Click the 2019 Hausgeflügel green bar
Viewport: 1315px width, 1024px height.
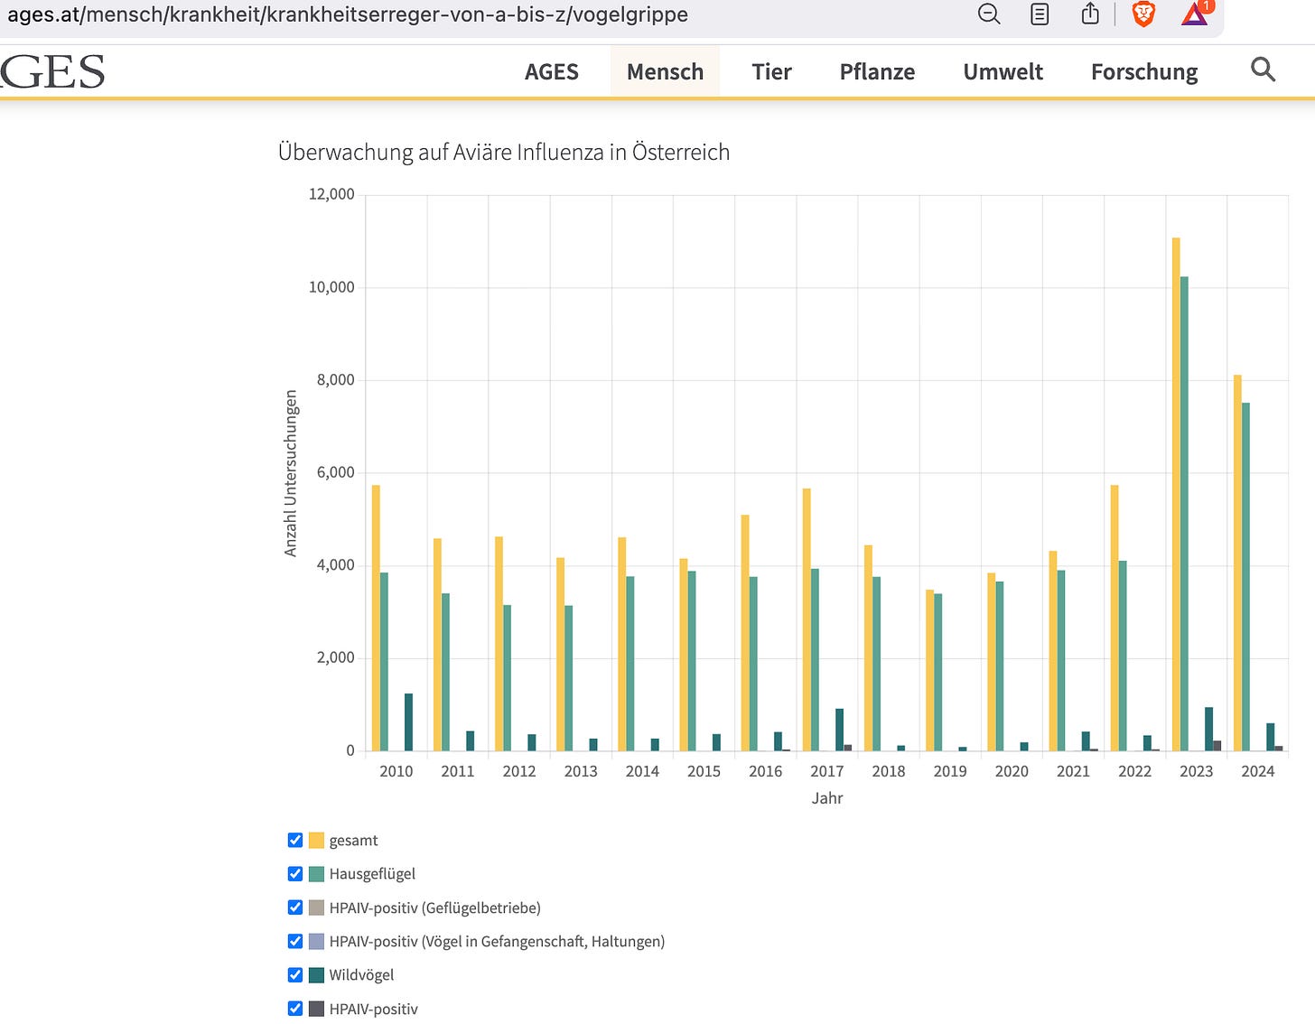coord(937,672)
